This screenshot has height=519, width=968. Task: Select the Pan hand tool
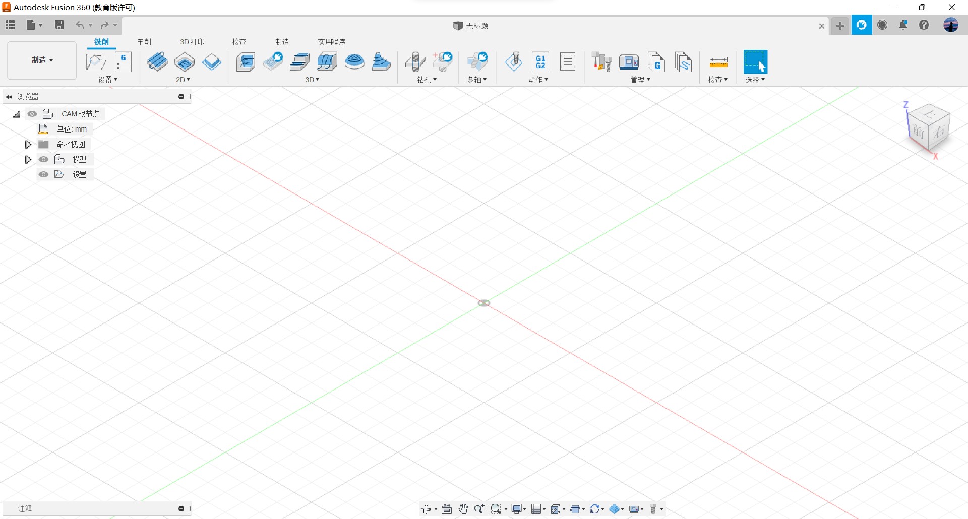click(463, 509)
